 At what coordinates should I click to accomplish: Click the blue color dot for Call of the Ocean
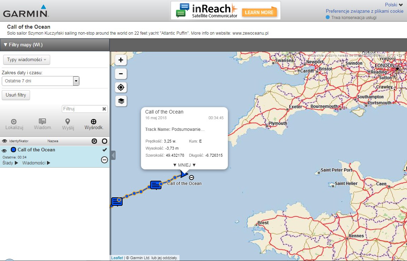[x=13, y=150]
